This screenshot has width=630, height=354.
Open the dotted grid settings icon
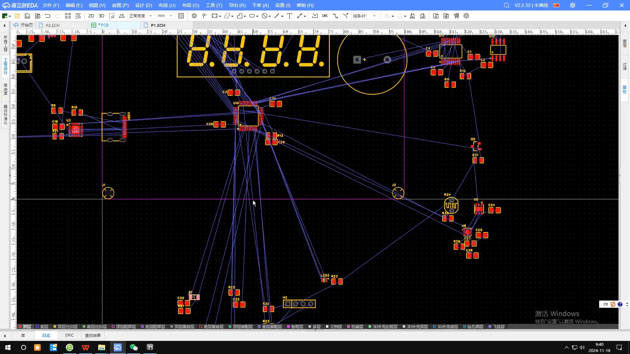[181, 16]
